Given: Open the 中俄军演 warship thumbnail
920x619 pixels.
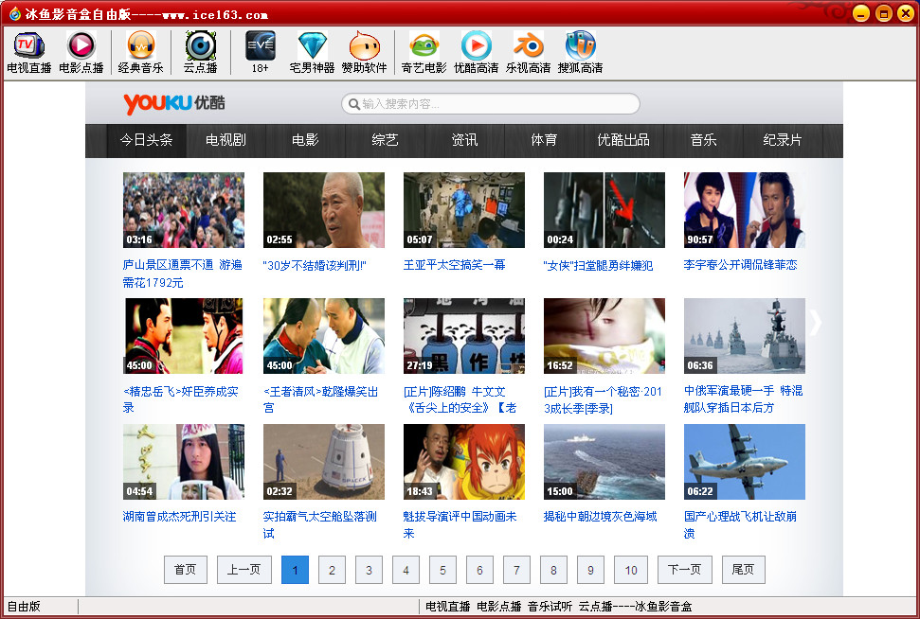Looking at the screenshot, I should [x=745, y=336].
